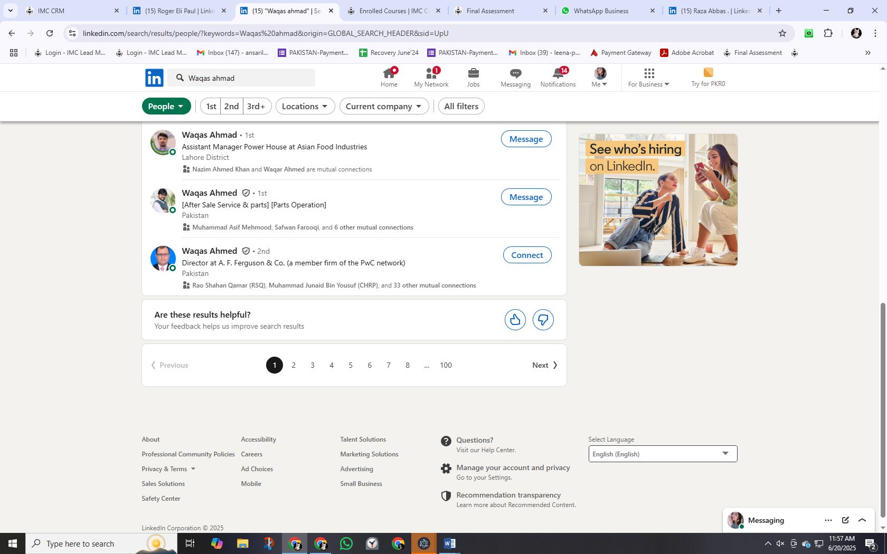This screenshot has width=887, height=554.
Task: Click in the LinkedIn search field
Action: click(x=242, y=78)
